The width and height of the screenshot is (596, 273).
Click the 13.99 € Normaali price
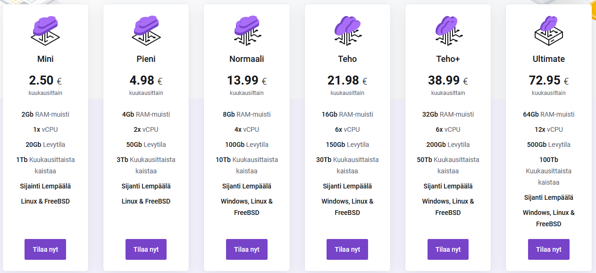pyautogui.click(x=247, y=81)
